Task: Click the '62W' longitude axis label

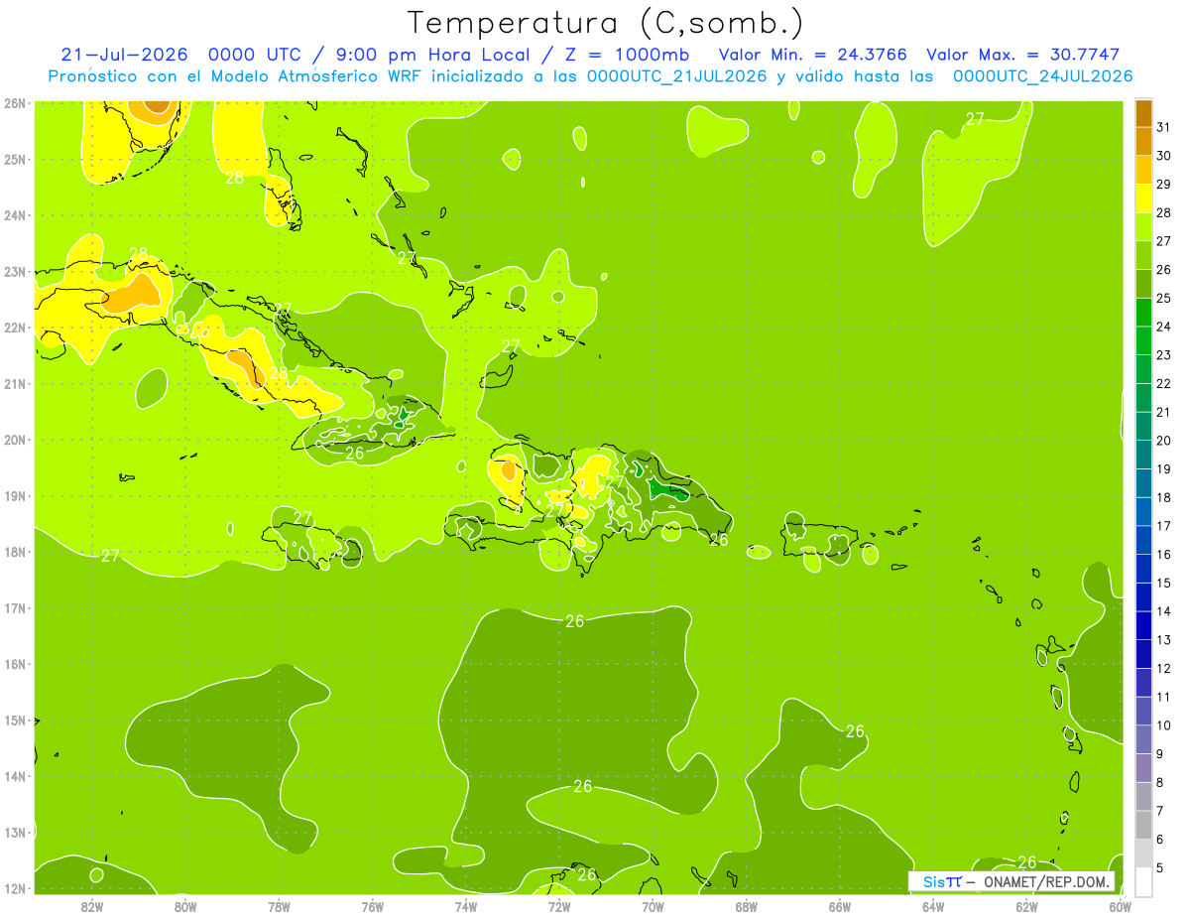Action: pos(1026,906)
